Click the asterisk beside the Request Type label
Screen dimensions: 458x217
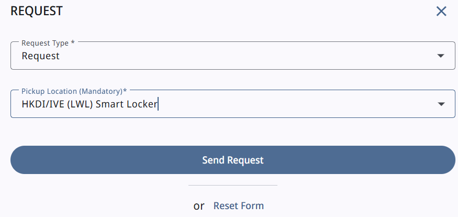[73, 42]
